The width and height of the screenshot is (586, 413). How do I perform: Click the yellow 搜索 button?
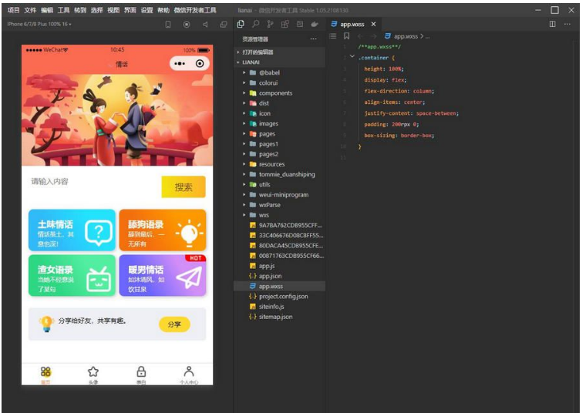184,186
